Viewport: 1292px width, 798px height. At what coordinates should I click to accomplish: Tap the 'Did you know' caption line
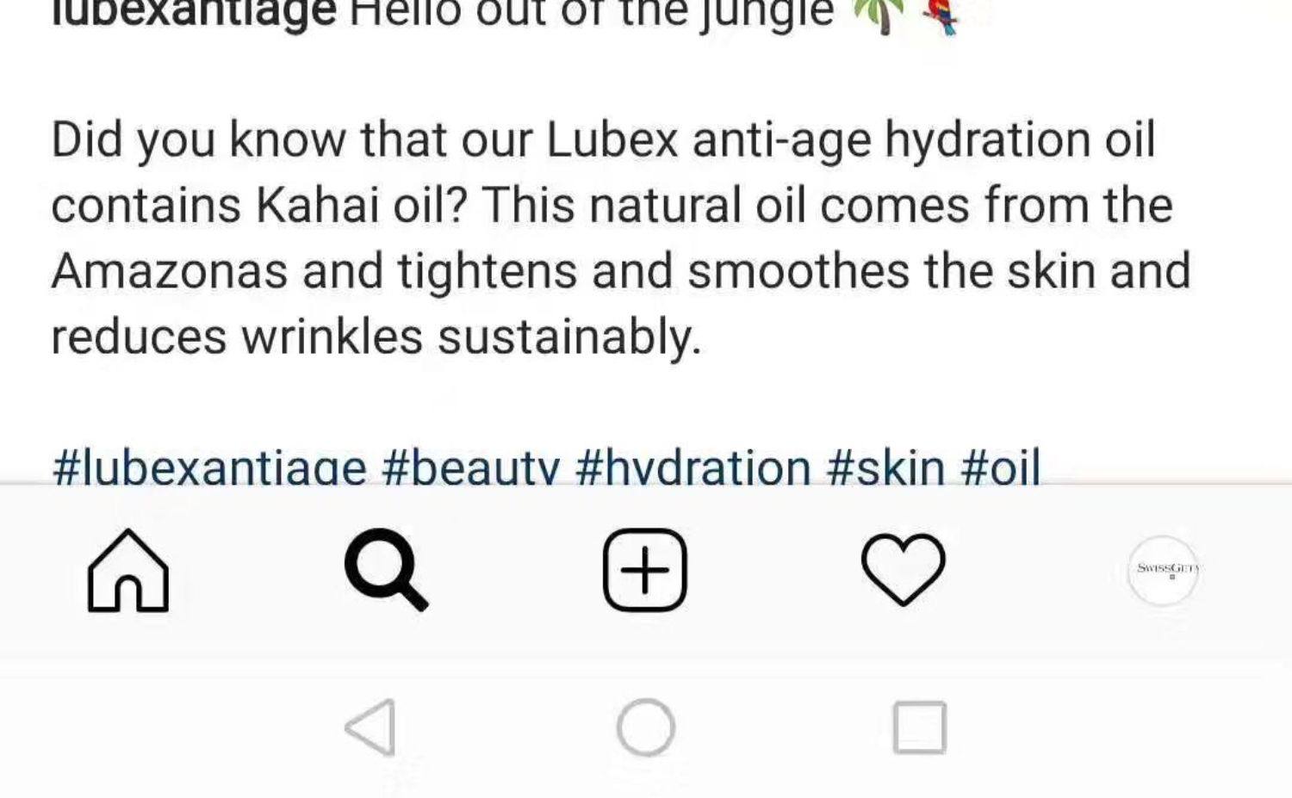603,139
